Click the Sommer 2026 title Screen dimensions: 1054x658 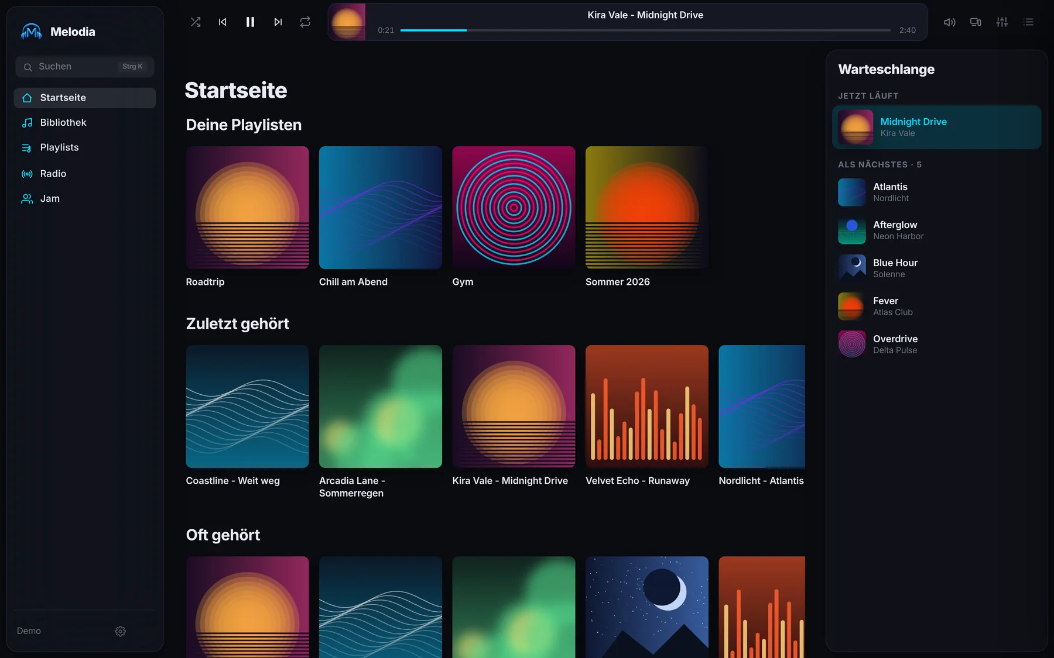[x=618, y=282]
